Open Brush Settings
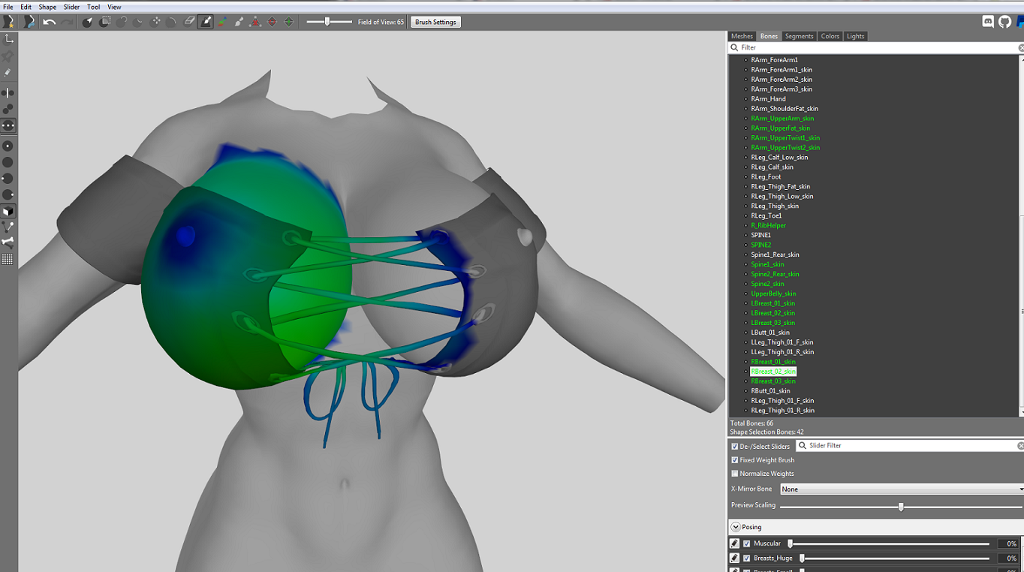The width and height of the screenshot is (1024, 572). (x=435, y=22)
